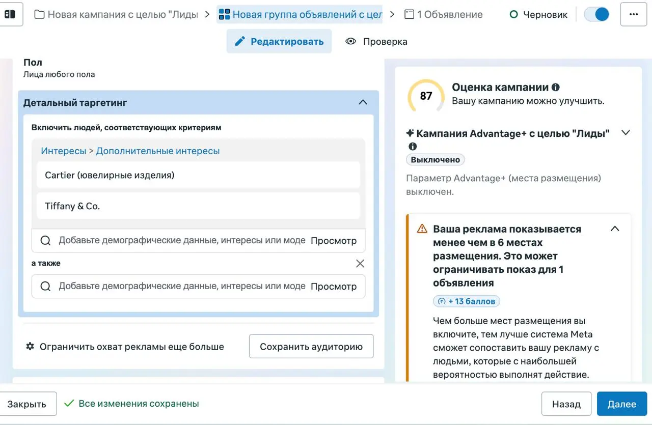Viewport: 652px width, 425px height.
Task: Open Дополнительные интересы link
Action: click(x=158, y=151)
